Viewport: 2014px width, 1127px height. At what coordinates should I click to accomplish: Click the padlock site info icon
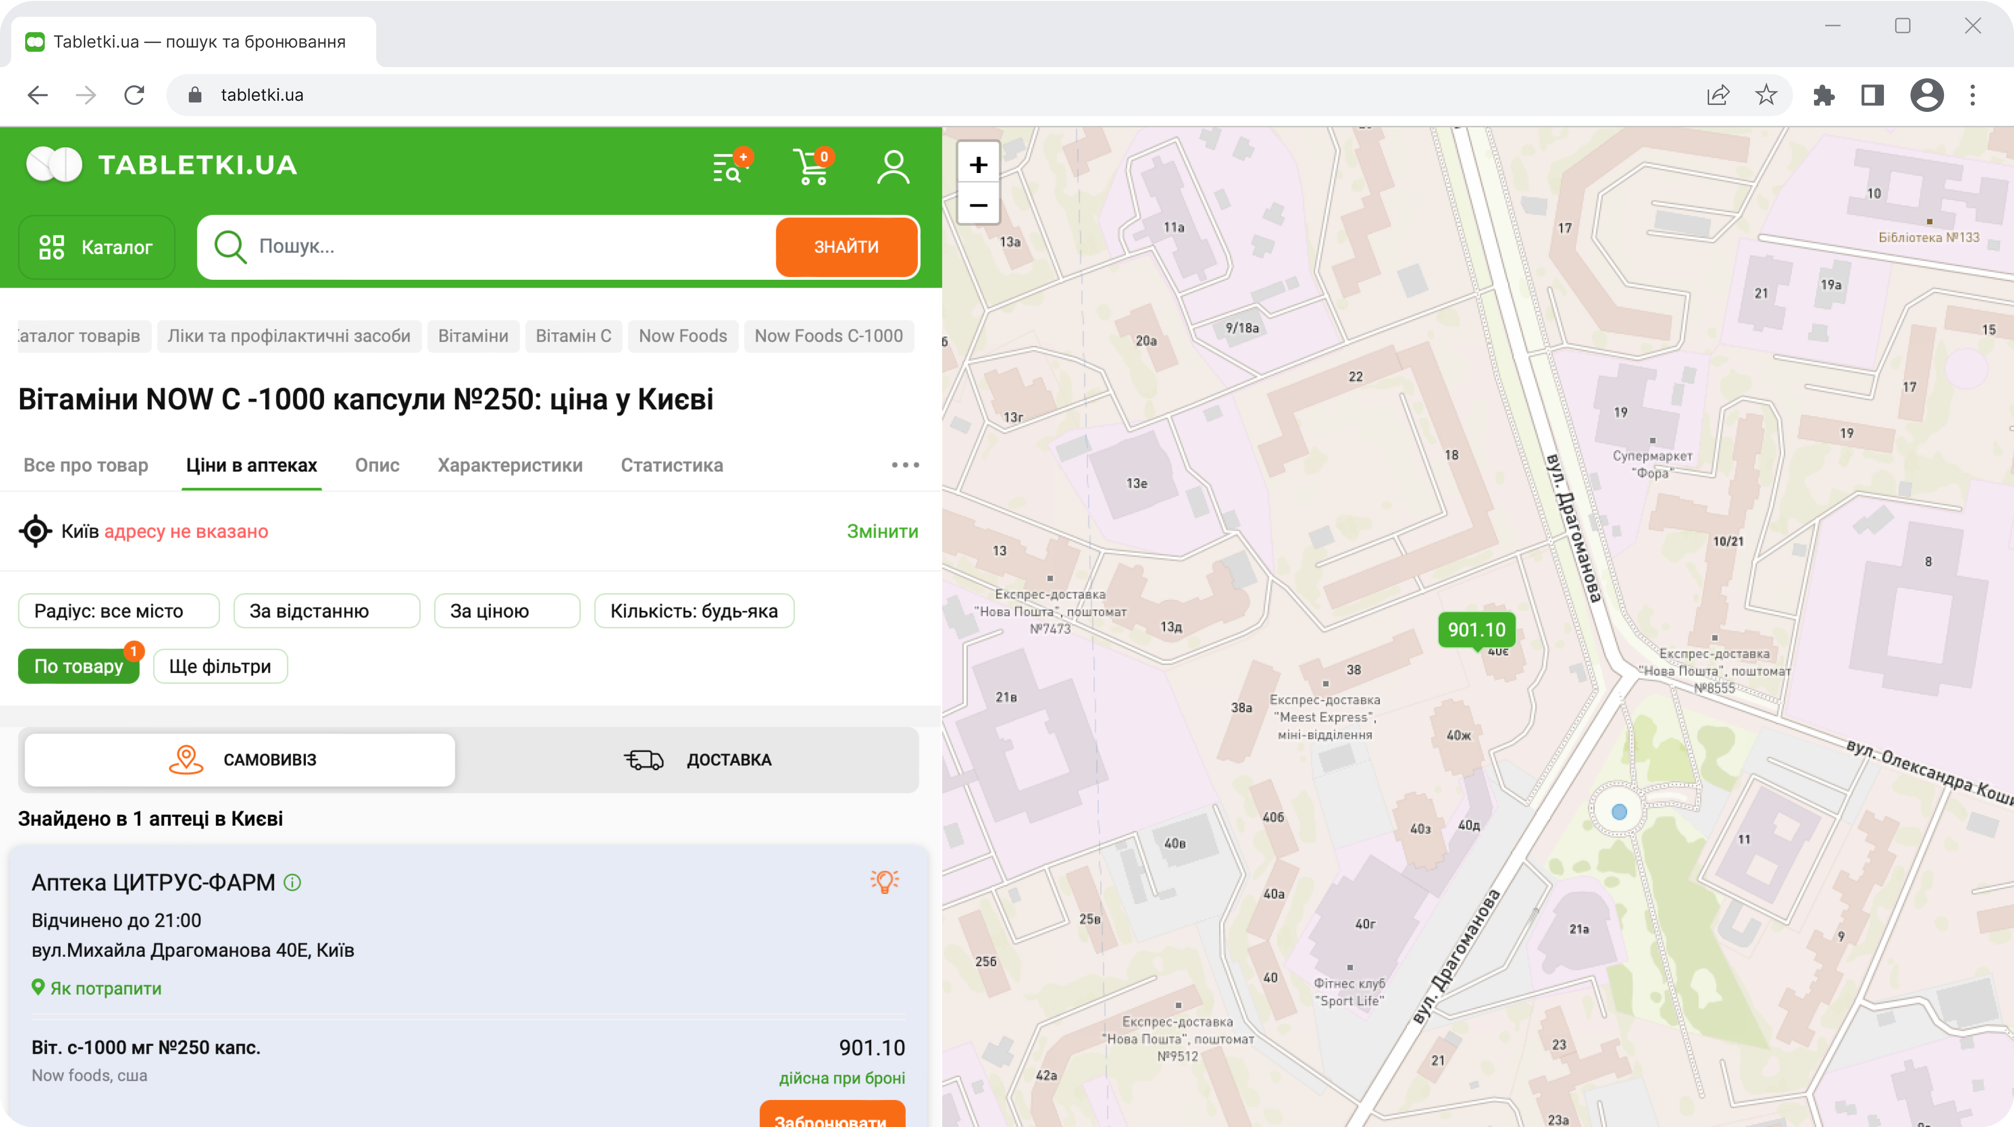[195, 95]
